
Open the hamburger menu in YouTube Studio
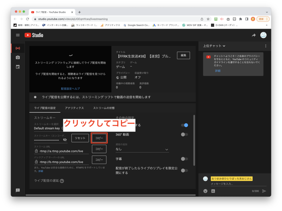17,35
